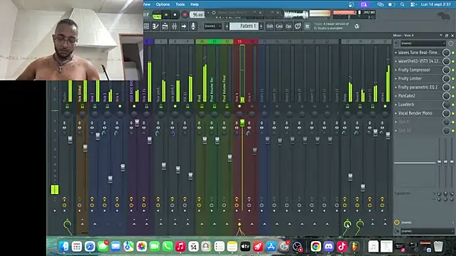Open the Tools menu
This screenshot has height=256, width=456.
pos(180,4)
